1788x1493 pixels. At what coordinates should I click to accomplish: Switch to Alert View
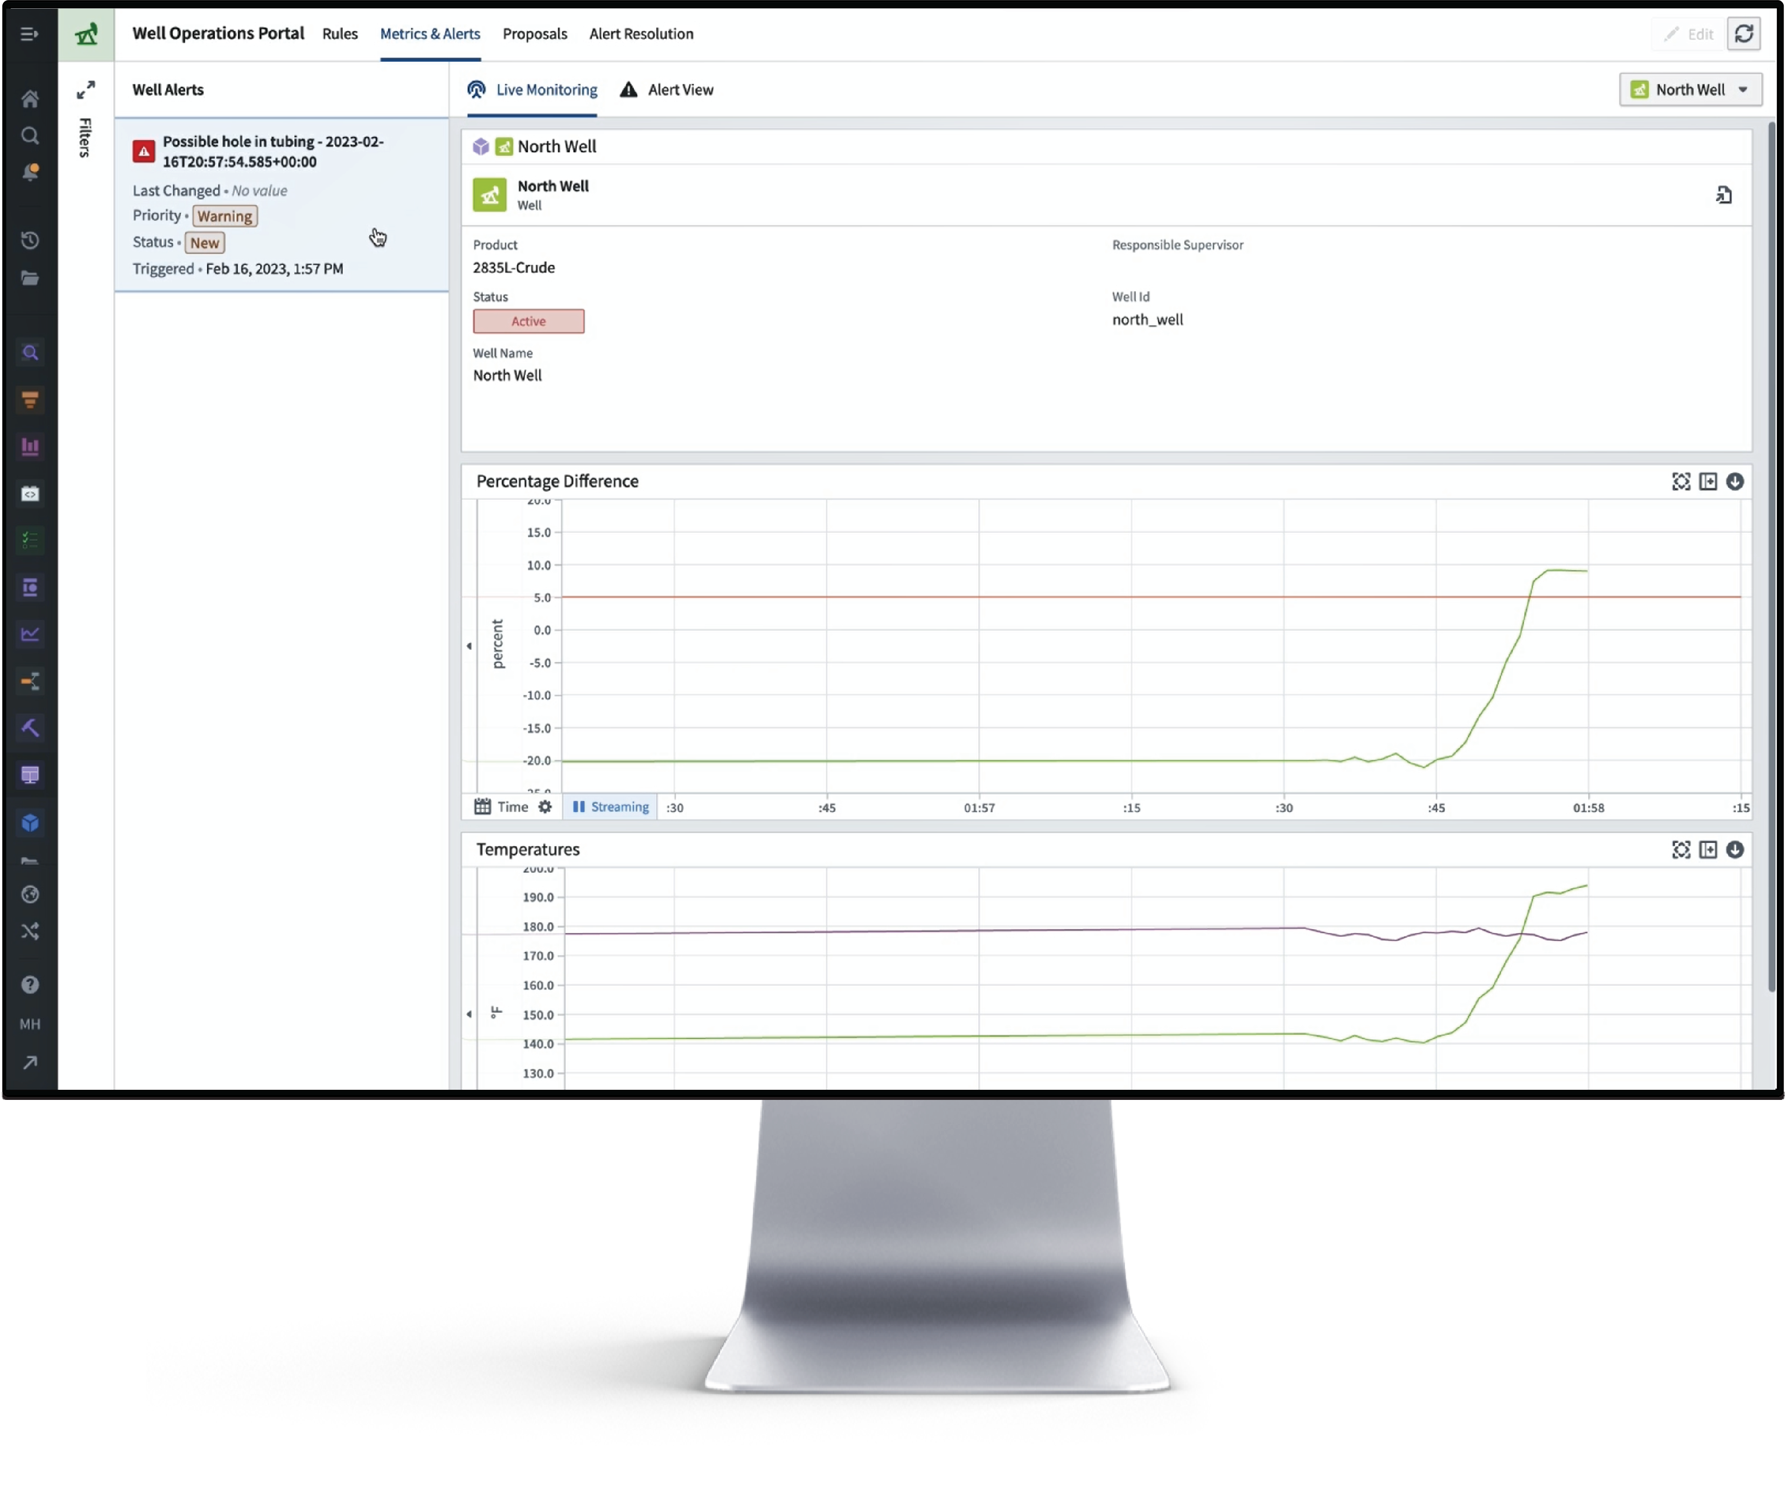pyautogui.click(x=667, y=89)
